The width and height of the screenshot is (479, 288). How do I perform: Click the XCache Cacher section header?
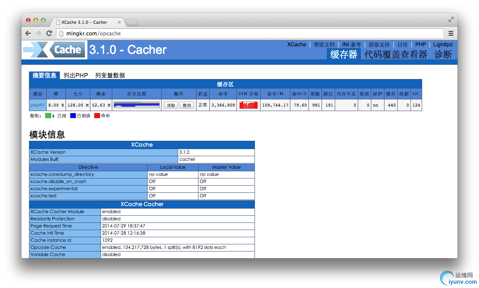(x=142, y=204)
